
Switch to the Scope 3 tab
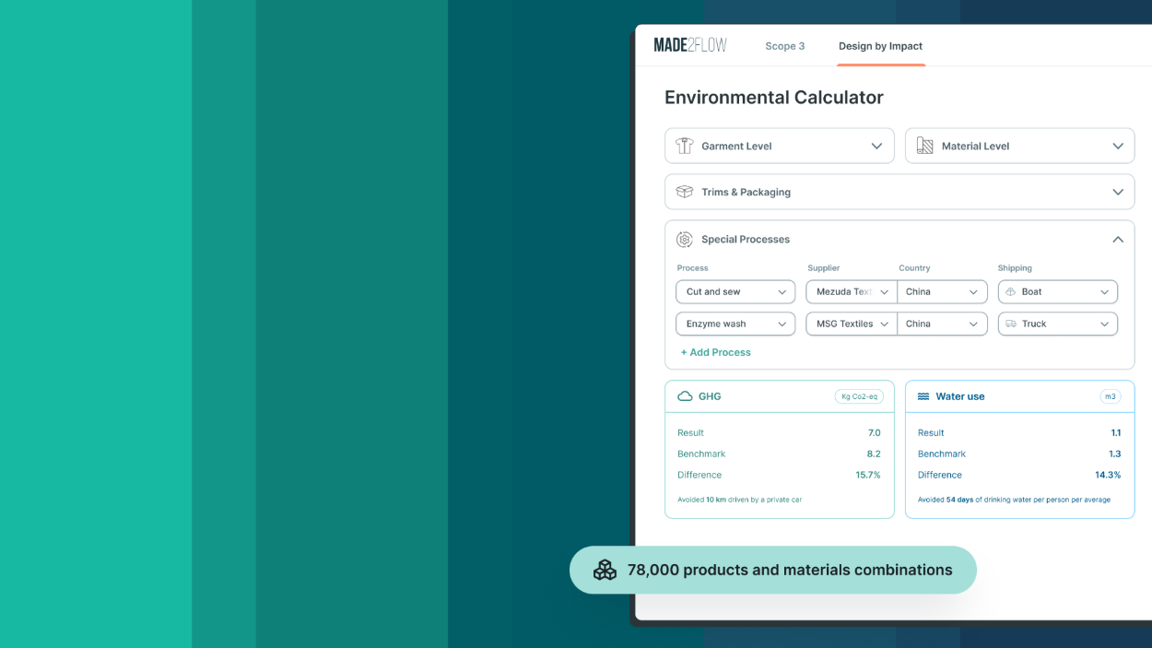pos(784,46)
